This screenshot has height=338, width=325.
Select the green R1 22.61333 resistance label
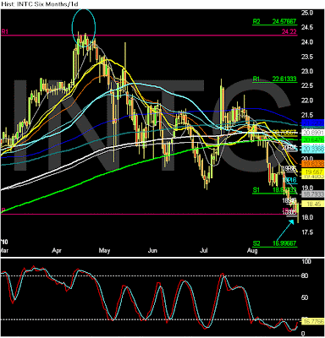(x=274, y=79)
